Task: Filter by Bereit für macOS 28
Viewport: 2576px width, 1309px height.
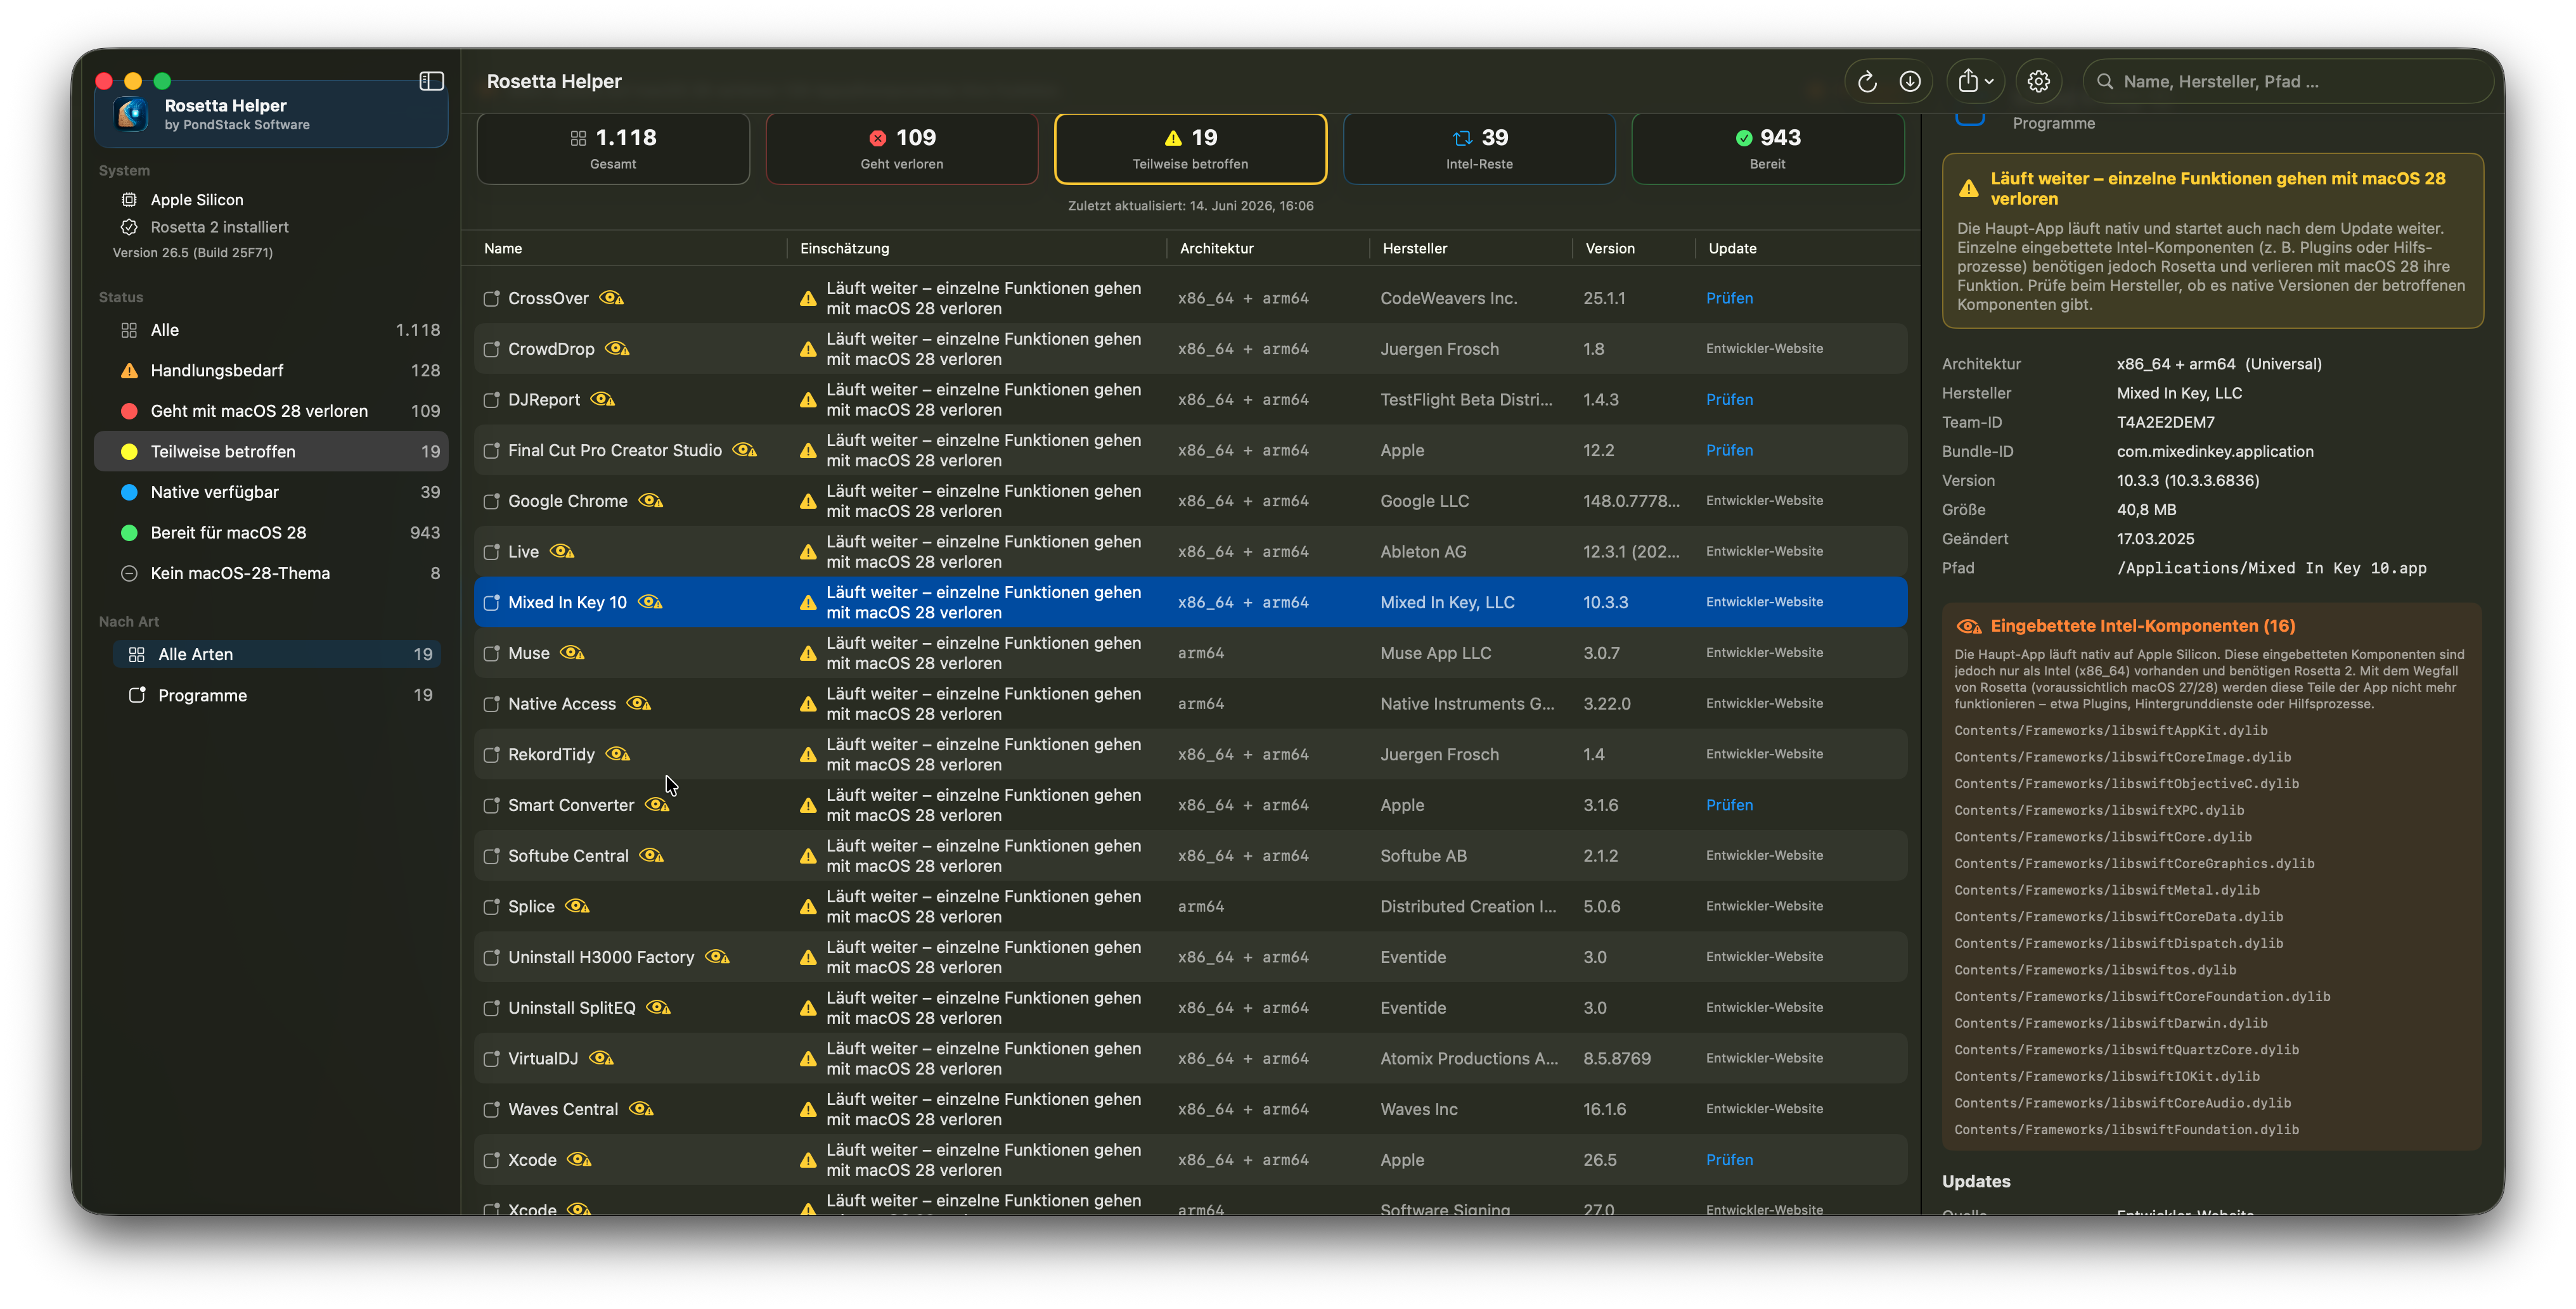Action: pos(271,533)
